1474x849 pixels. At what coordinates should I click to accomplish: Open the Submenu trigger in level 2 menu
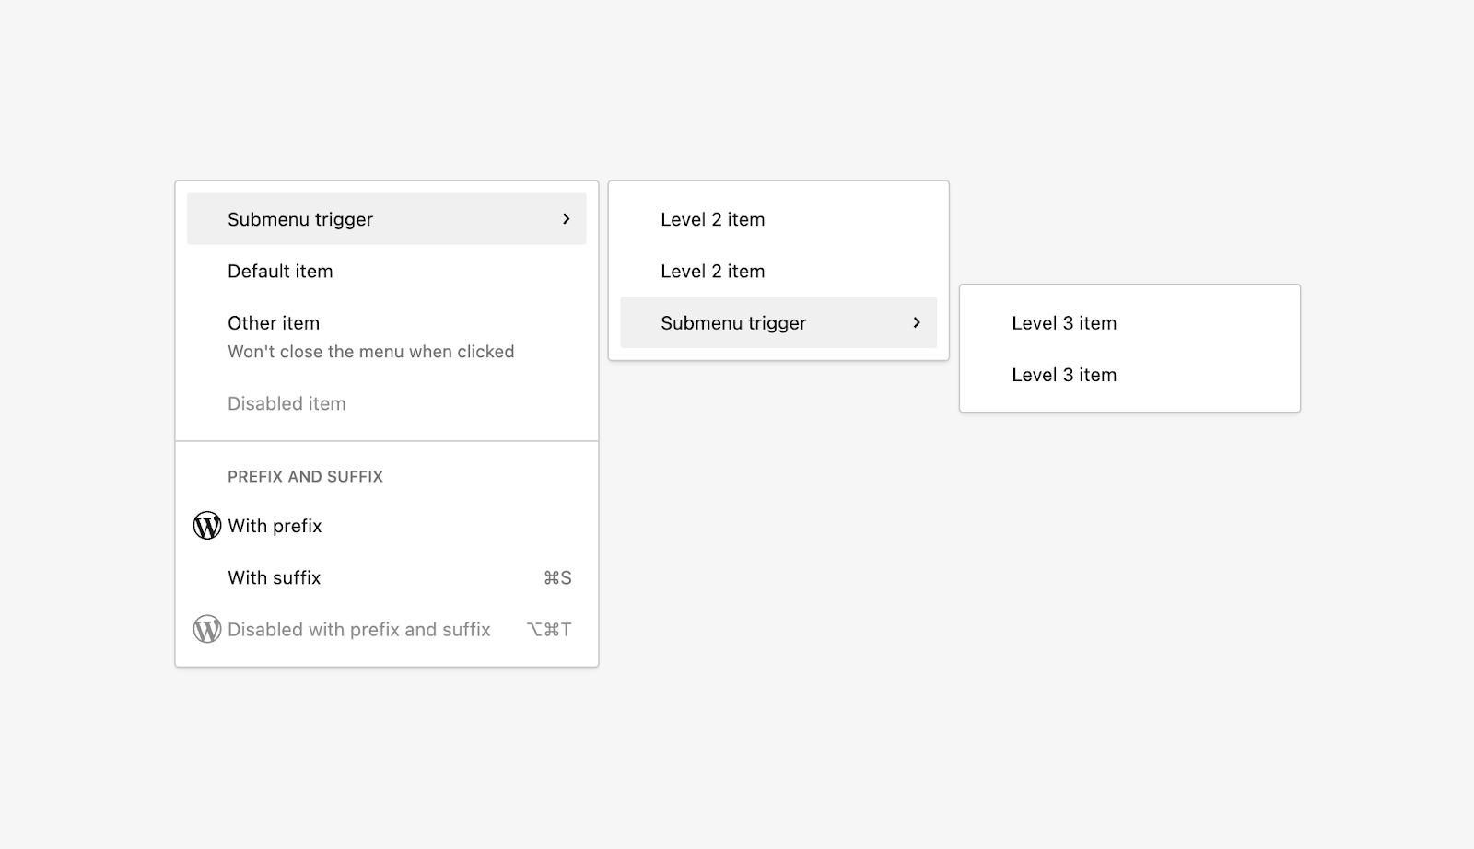[778, 322]
